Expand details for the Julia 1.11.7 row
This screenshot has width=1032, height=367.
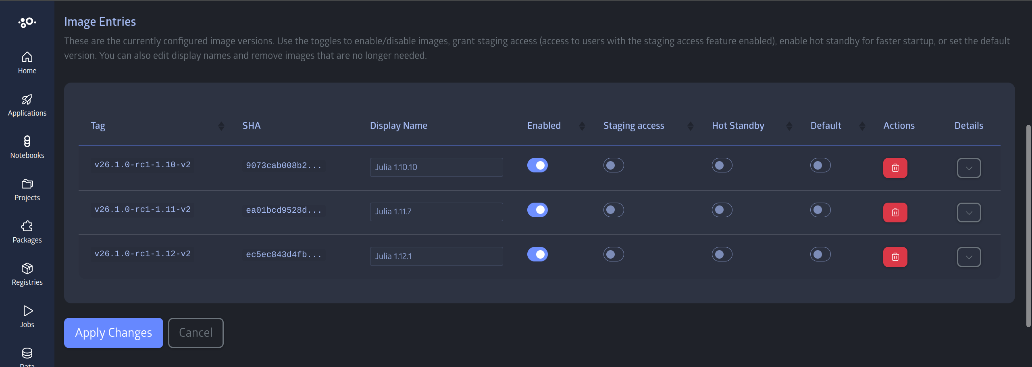969,212
